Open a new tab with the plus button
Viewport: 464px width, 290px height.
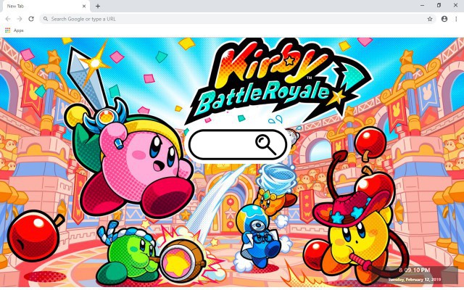[98, 6]
